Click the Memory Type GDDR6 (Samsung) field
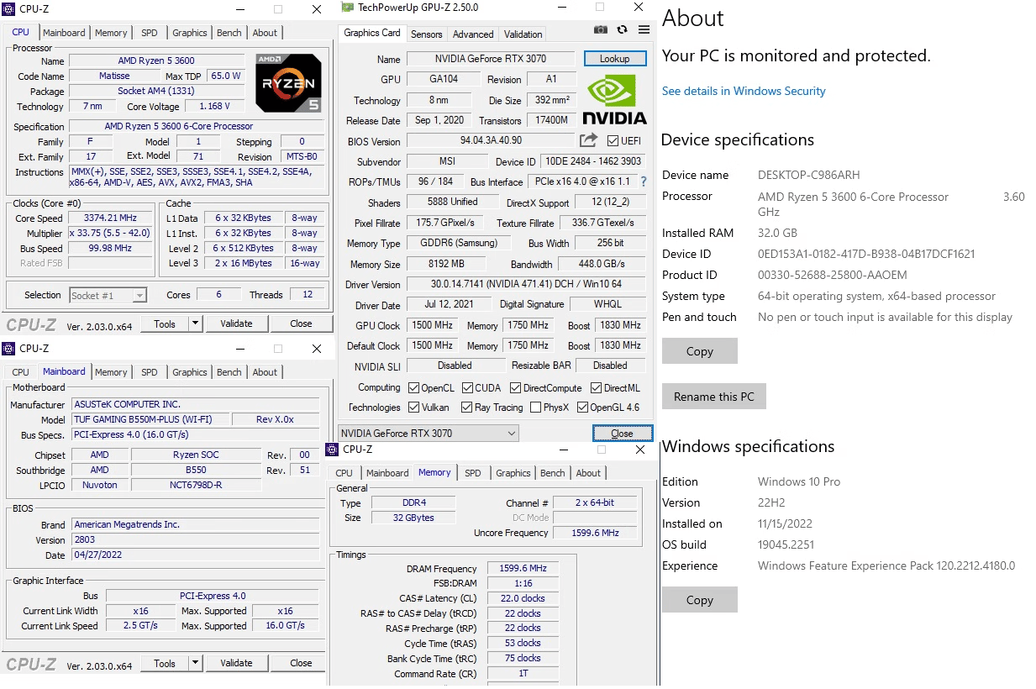This screenshot has height=689, width=1036. pyautogui.click(x=459, y=243)
